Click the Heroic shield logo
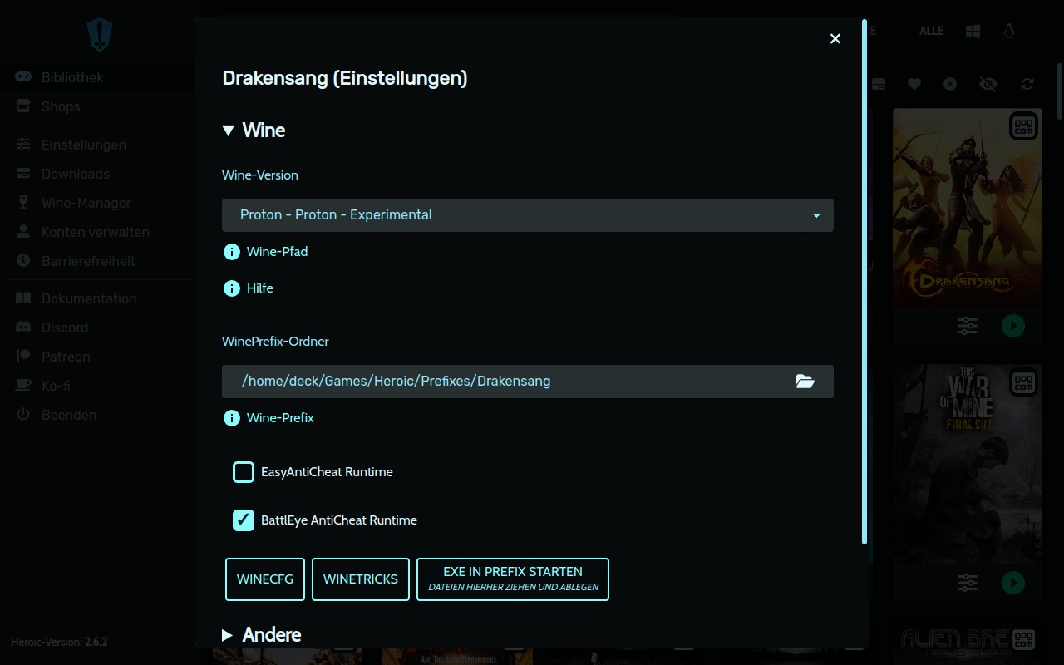The width and height of the screenshot is (1064, 665). coord(100,35)
